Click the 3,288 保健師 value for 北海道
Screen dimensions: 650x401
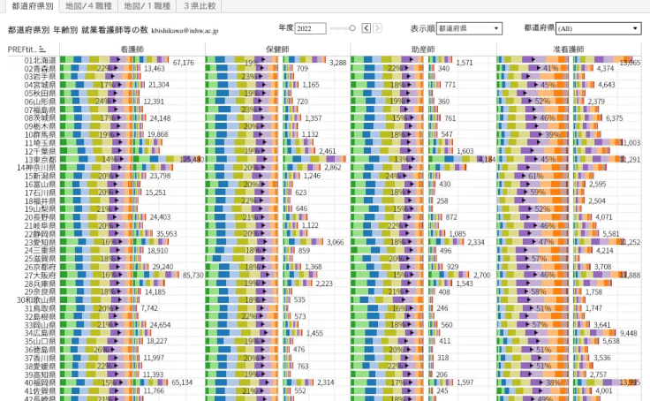(338, 63)
